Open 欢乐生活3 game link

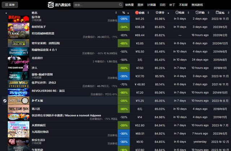pyautogui.click(x=38, y=140)
